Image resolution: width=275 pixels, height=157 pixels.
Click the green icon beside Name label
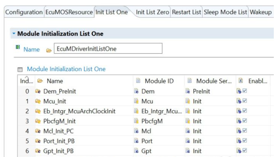[x=18, y=47]
